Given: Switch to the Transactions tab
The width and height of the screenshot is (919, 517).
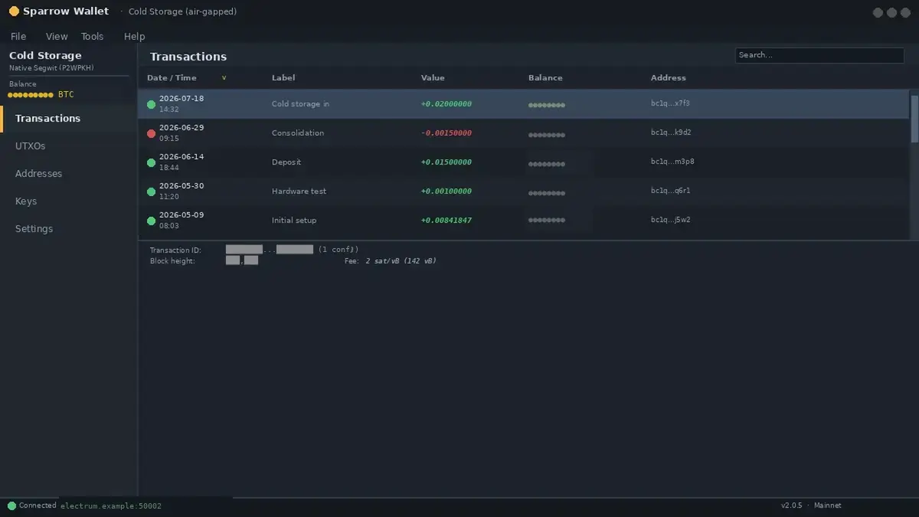Looking at the screenshot, I should tap(69, 119).
